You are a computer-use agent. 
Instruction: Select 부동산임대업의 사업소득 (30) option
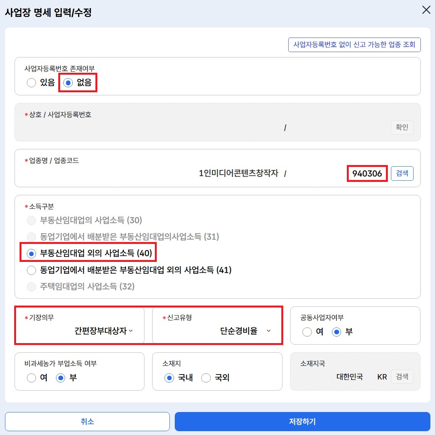pyautogui.click(x=31, y=220)
